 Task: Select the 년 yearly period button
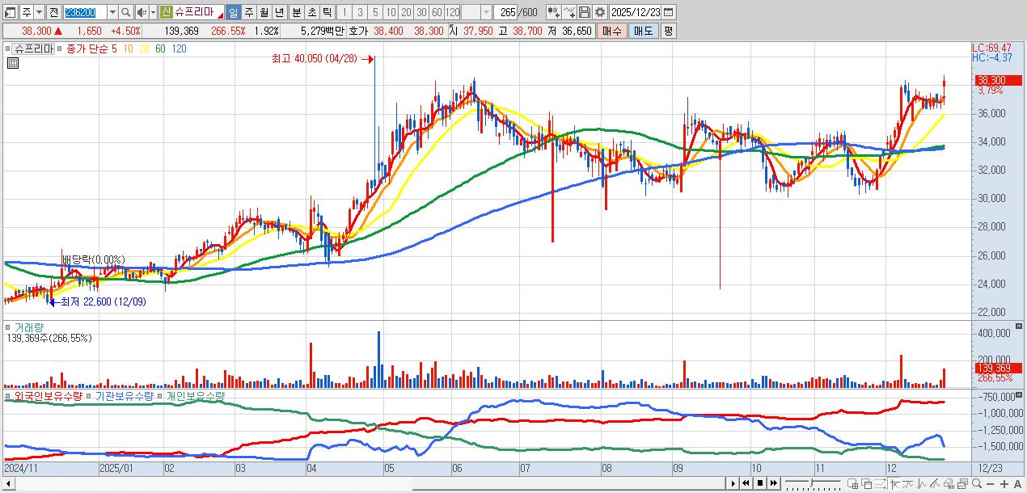click(278, 13)
